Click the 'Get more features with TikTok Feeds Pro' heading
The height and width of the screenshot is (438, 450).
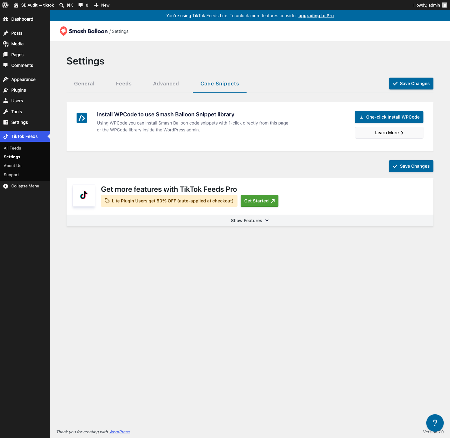(169, 189)
